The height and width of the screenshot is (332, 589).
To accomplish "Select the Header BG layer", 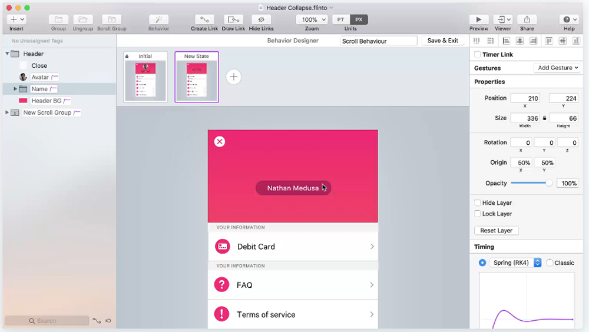I will coord(46,101).
